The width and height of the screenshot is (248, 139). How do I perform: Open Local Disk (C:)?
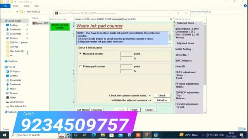(x=17, y=102)
